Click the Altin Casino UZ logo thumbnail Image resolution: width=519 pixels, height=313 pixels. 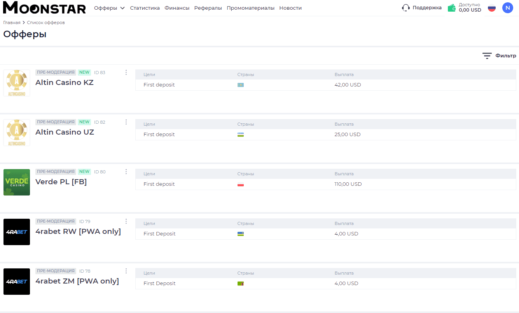click(17, 133)
